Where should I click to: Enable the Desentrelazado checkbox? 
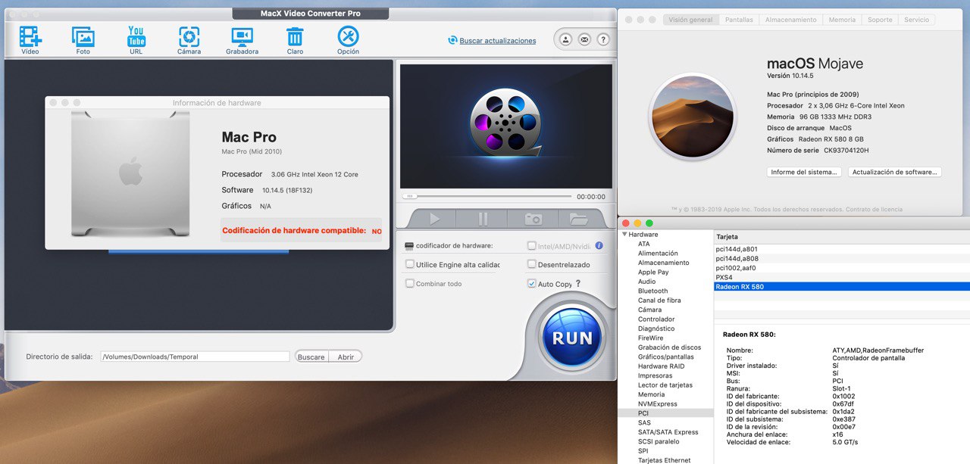532,264
